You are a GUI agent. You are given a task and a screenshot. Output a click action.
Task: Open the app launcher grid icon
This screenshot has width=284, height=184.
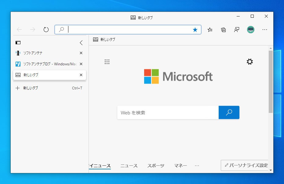click(107, 62)
